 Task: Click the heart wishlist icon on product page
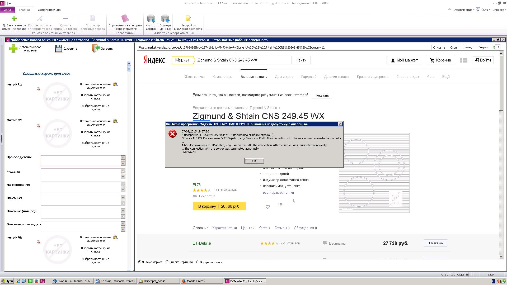268,207
